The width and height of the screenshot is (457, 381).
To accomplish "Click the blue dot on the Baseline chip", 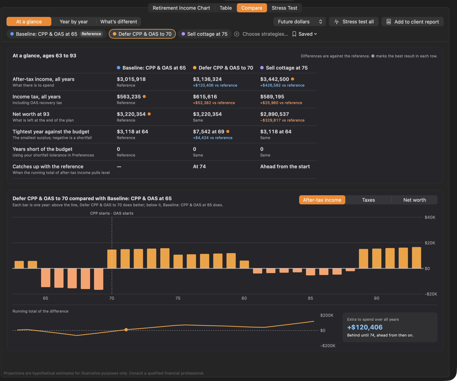I will tap(12, 34).
